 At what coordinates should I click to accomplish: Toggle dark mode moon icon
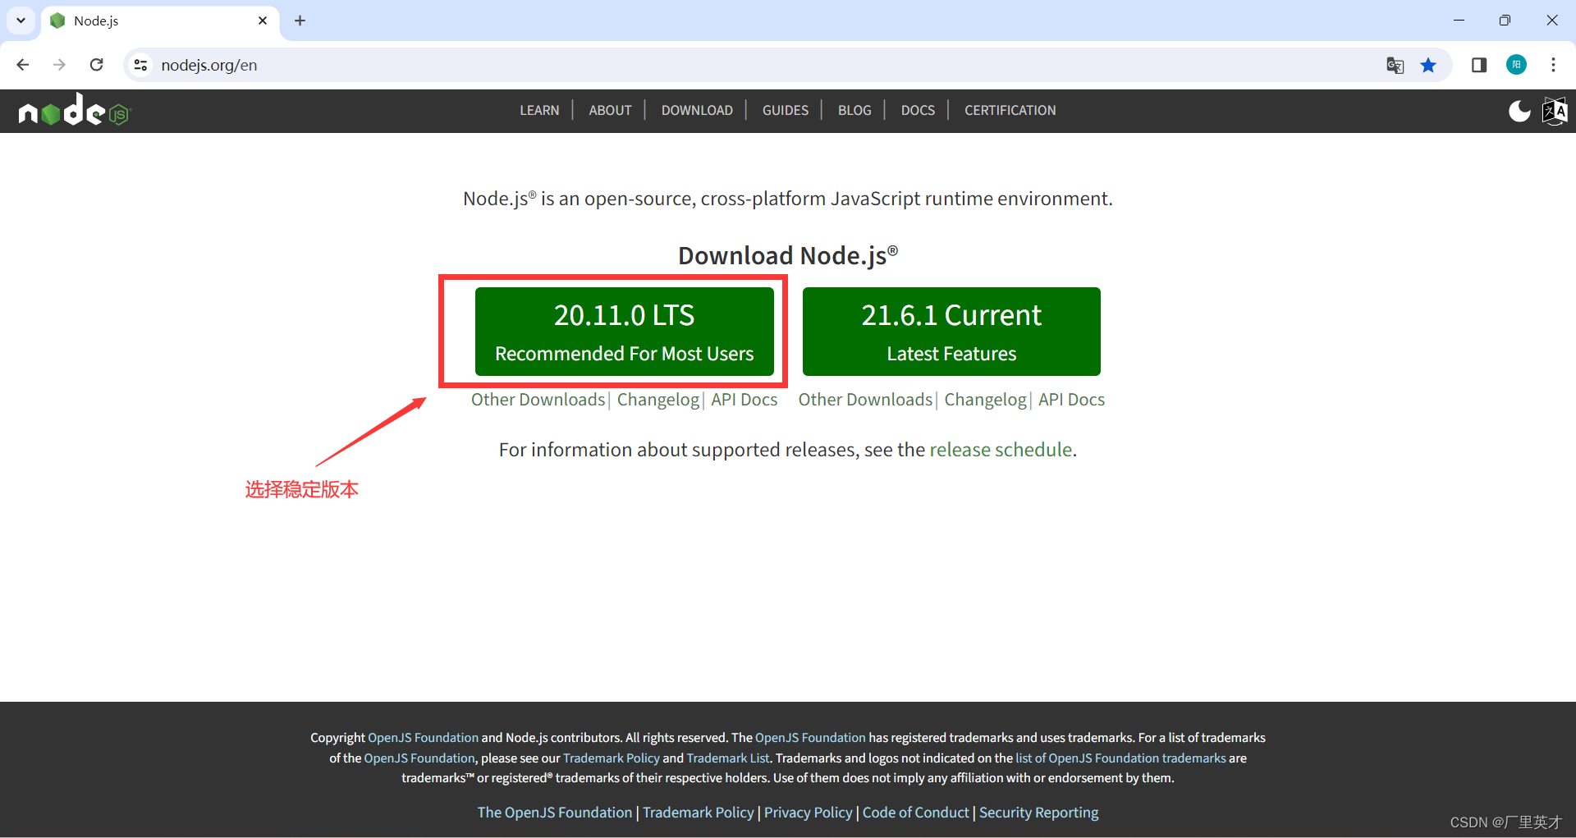1519,111
